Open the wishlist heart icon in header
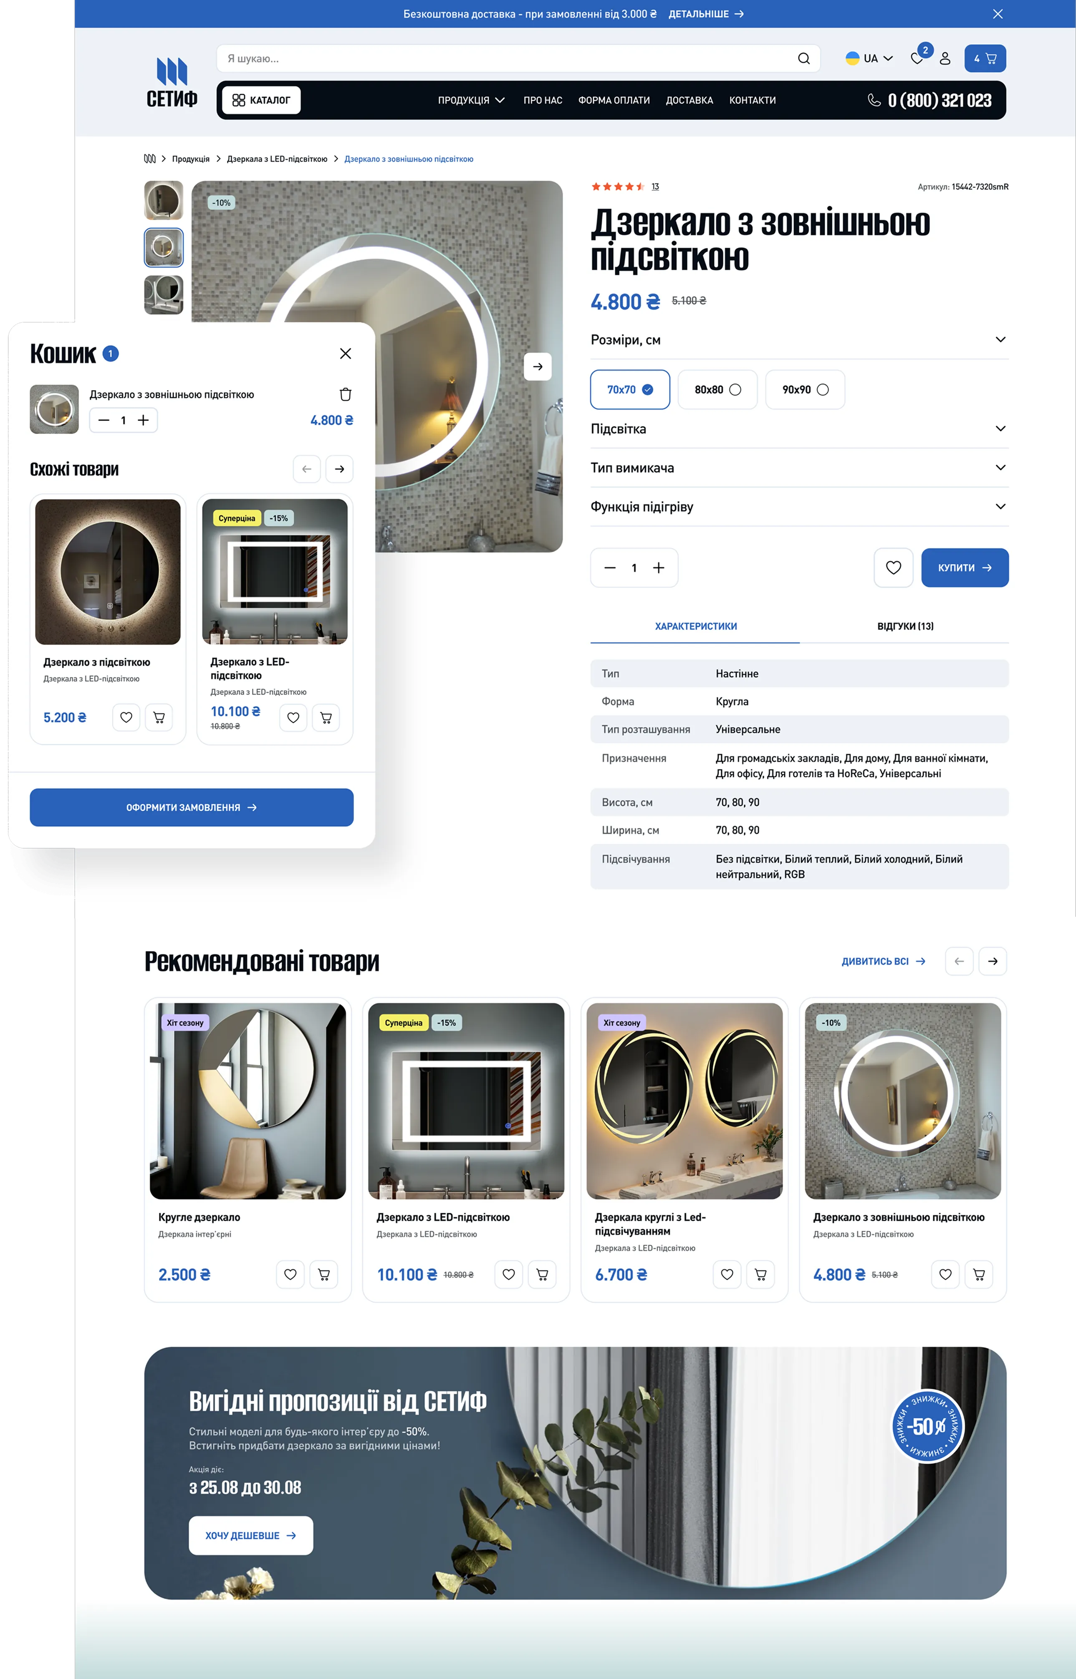The width and height of the screenshot is (1076, 1679). pyautogui.click(x=917, y=59)
